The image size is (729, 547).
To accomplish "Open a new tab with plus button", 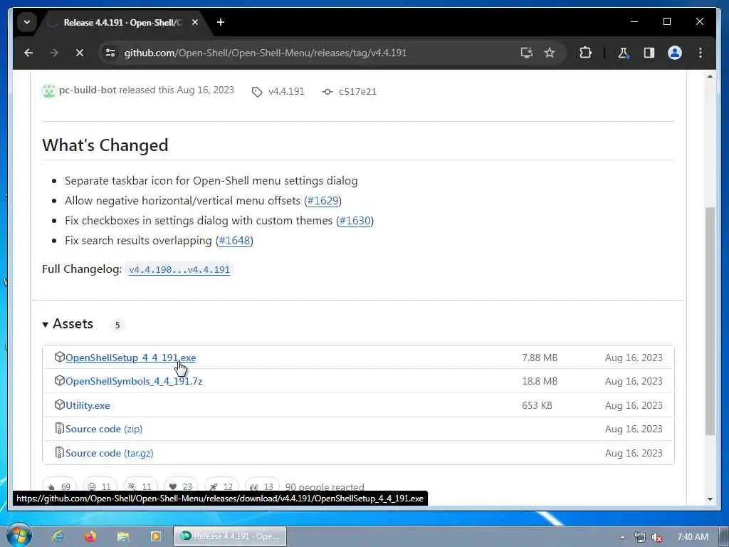I will click(221, 22).
